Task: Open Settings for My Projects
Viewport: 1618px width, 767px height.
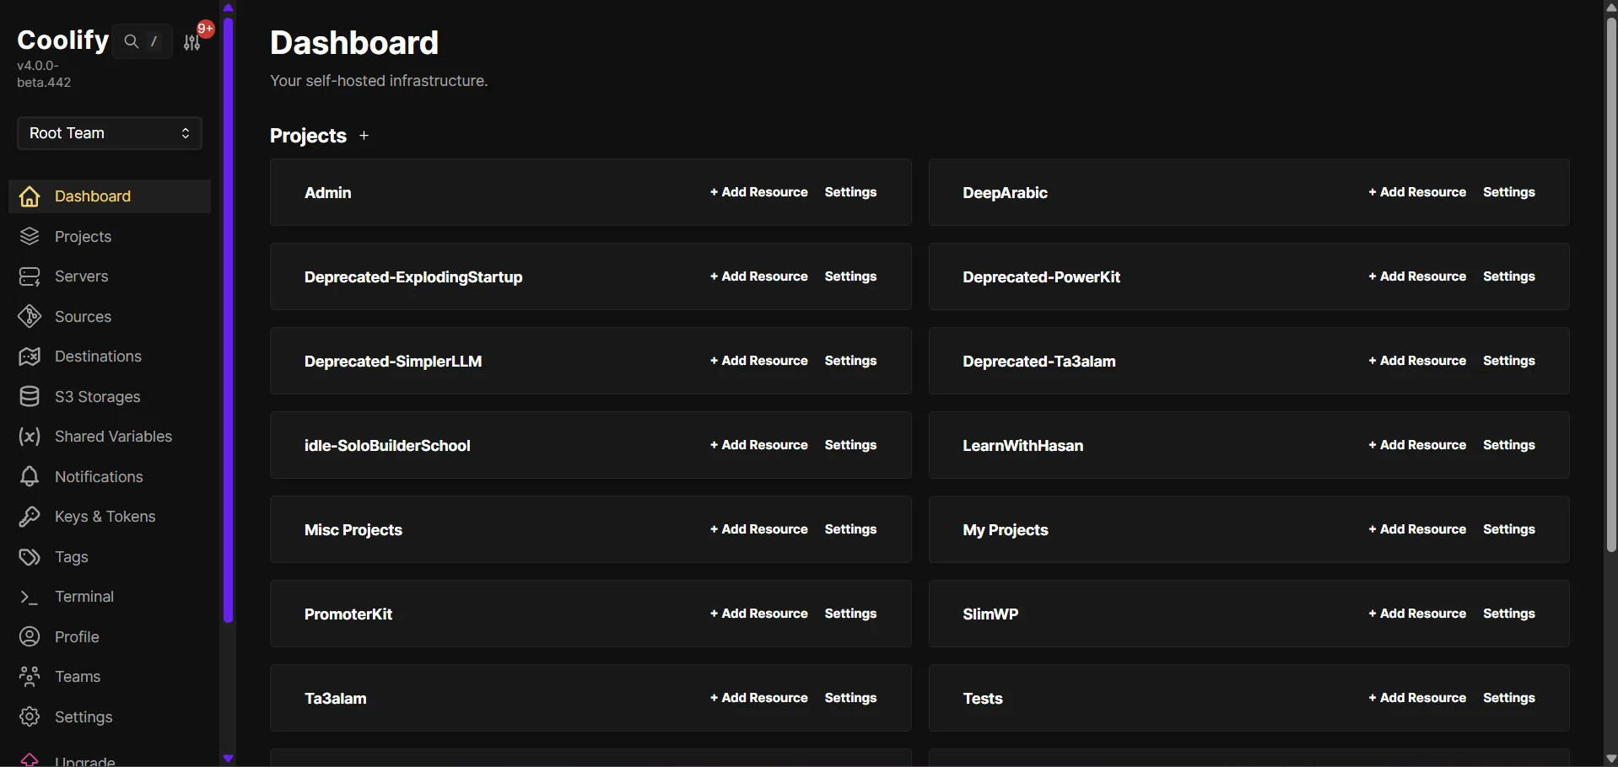Action: (1510, 529)
